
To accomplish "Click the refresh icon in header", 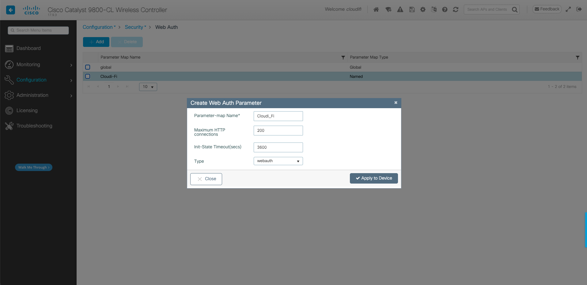I will click(x=456, y=9).
